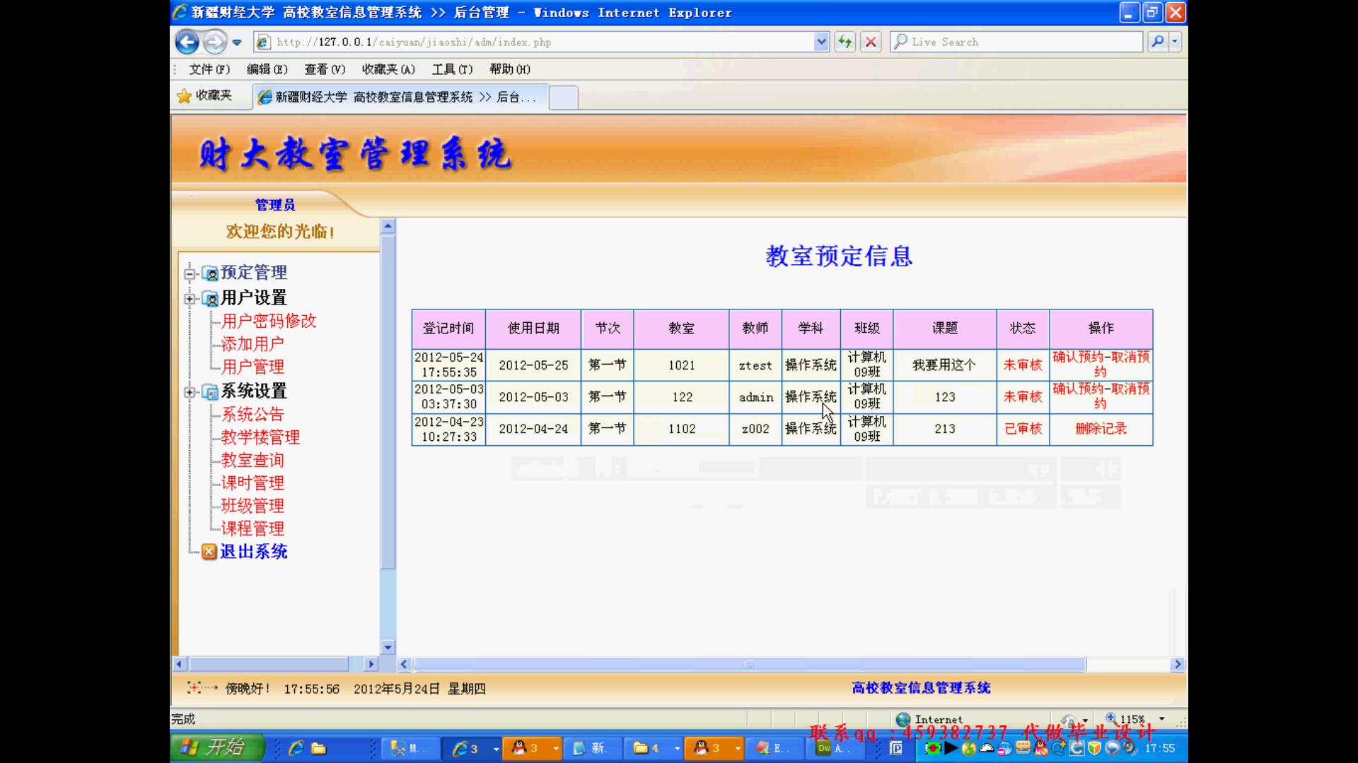This screenshot has width=1358, height=763.
Task: Open the 教学楼管理 link
Action: click(260, 437)
